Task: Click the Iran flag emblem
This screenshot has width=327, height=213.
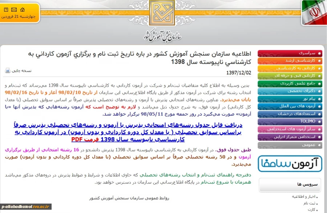Action: coord(314,12)
